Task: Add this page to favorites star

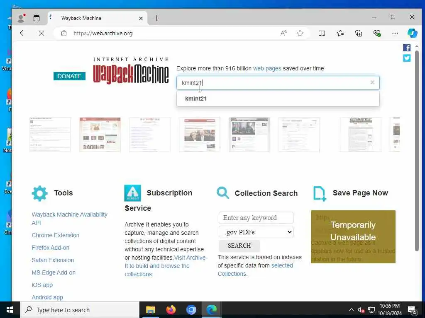Action: (x=300, y=33)
